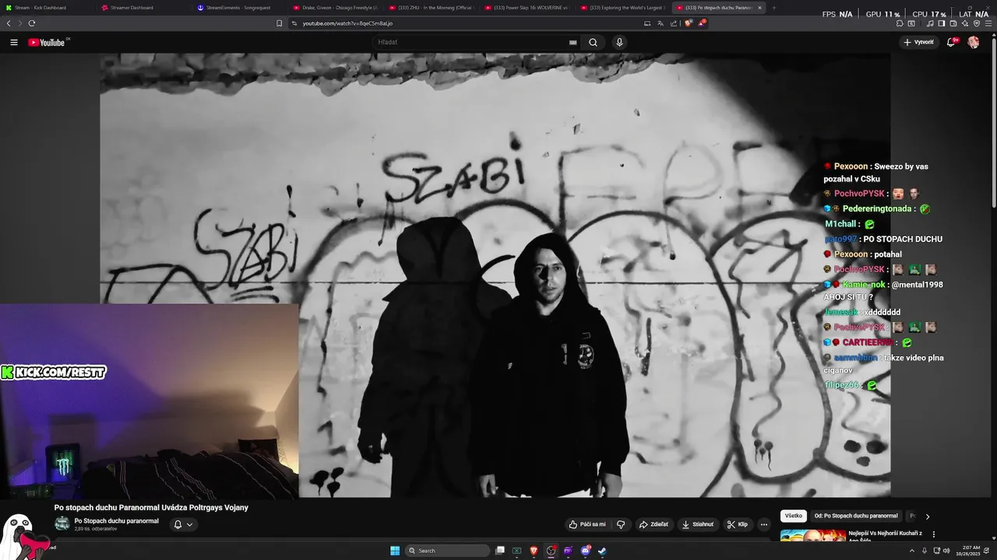Open the browser main hamburger menu
This screenshot has width=997, height=560.
pyautogui.click(x=988, y=23)
